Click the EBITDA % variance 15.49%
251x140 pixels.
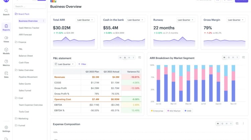tap(132, 110)
